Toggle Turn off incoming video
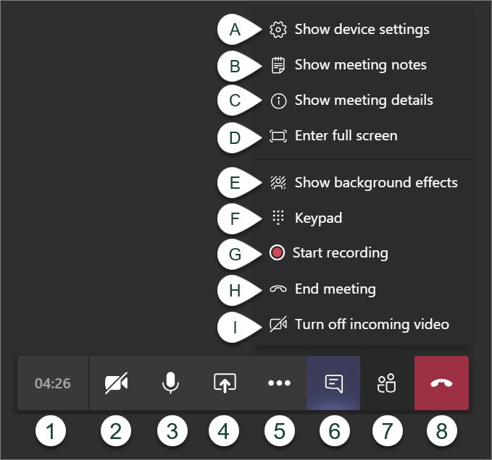 (372, 325)
